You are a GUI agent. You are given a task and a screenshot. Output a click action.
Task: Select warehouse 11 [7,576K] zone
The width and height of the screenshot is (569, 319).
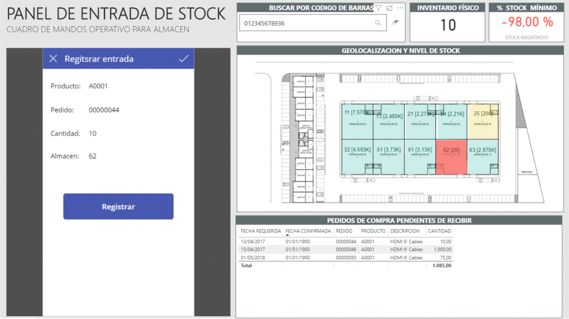357,121
